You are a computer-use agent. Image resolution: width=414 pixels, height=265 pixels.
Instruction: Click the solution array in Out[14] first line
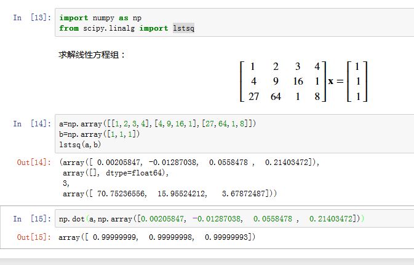(x=189, y=163)
